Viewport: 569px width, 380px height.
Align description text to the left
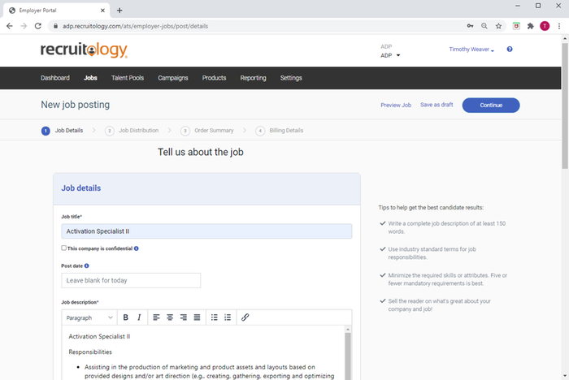click(156, 317)
